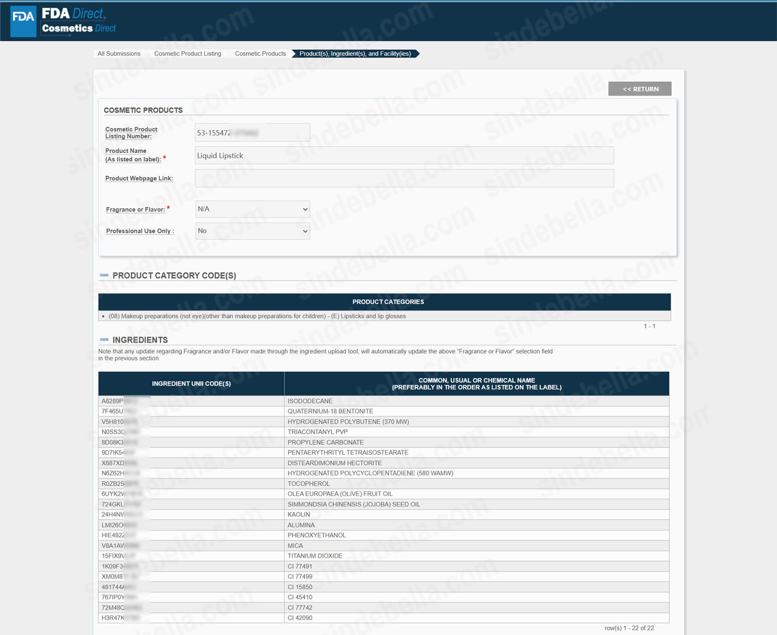Open the Professional Use Only dropdown
The height and width of the screenshot is (635, 777).
[x=253, y=231]
